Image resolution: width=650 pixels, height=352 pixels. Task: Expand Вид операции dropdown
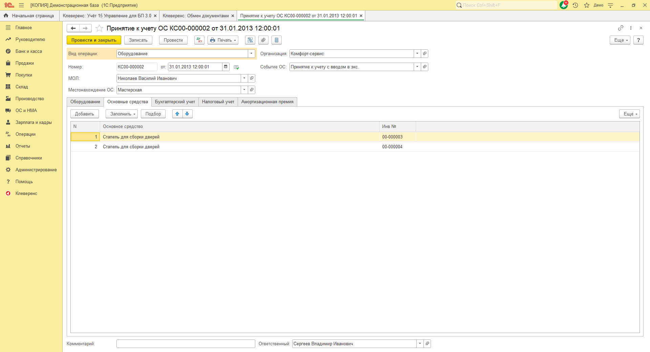pos(251,53)
